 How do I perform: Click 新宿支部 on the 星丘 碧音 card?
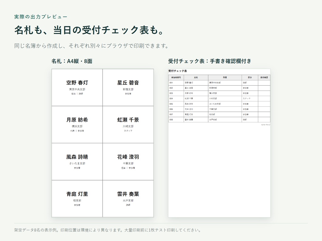(x=128, y=89)
